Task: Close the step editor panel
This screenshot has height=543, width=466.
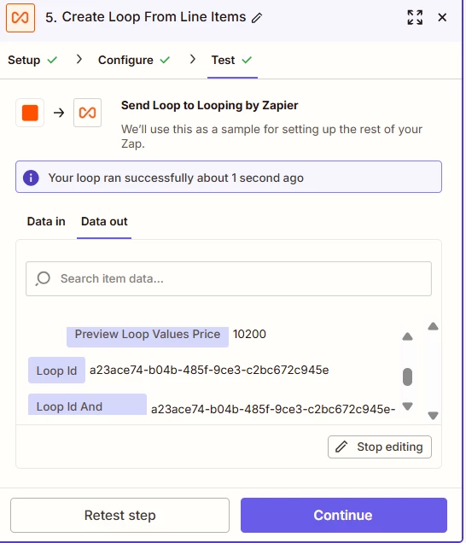Action: [442, 17]
